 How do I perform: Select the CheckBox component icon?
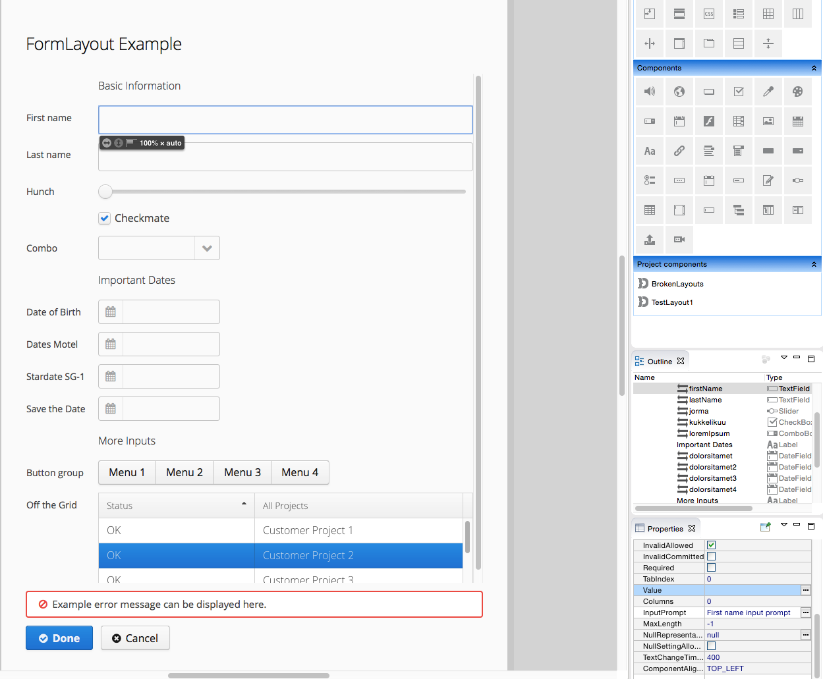pyautogui.click(x=739, y=92)
